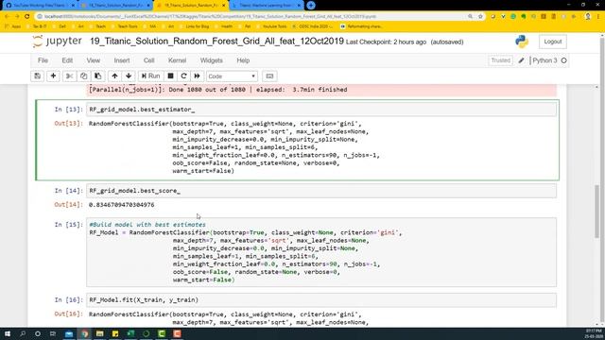
Task: Insert a cell below with the plus icon
Action: (53, 76)
